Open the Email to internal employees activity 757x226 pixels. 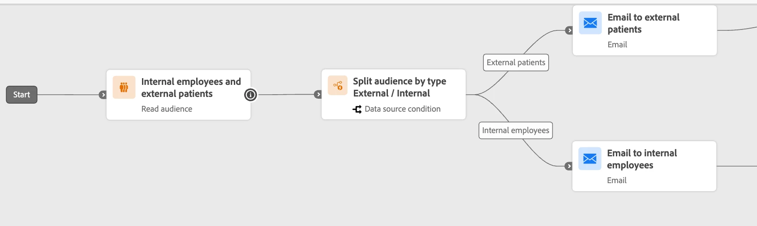[642, 159]
